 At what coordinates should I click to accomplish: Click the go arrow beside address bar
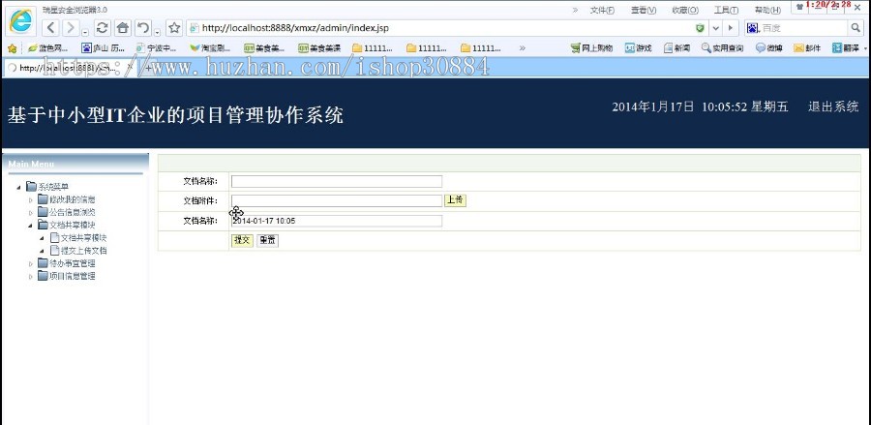point(730,28)
